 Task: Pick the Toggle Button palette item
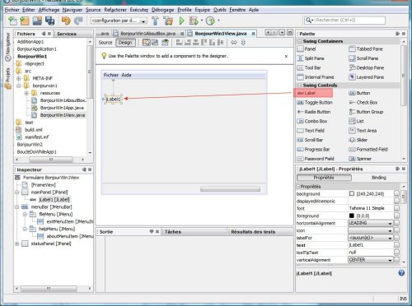[x=315, y=102]
